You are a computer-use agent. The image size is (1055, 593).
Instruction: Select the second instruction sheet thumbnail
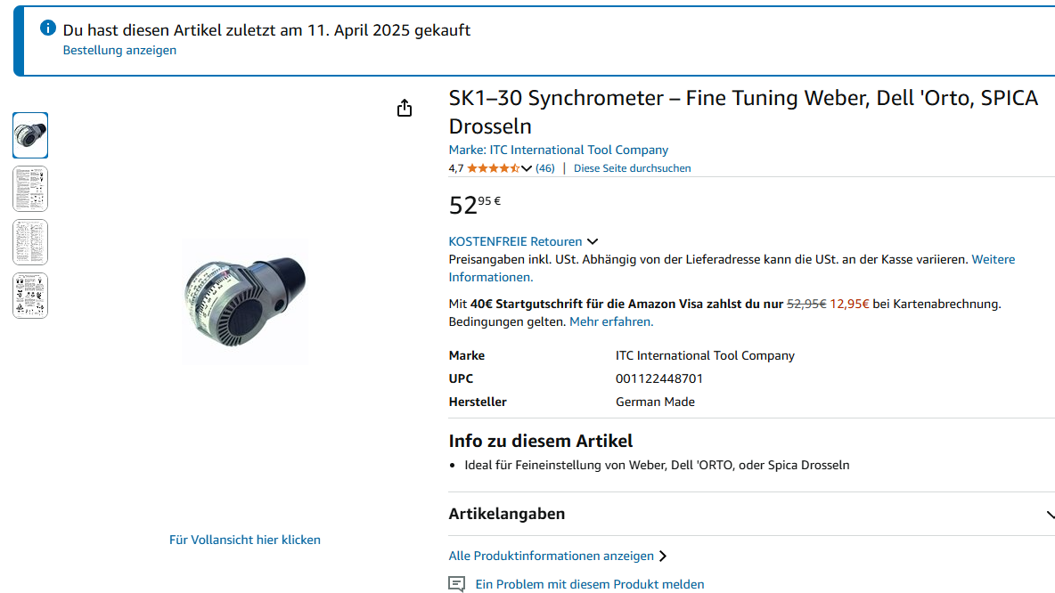coord(30,189)
